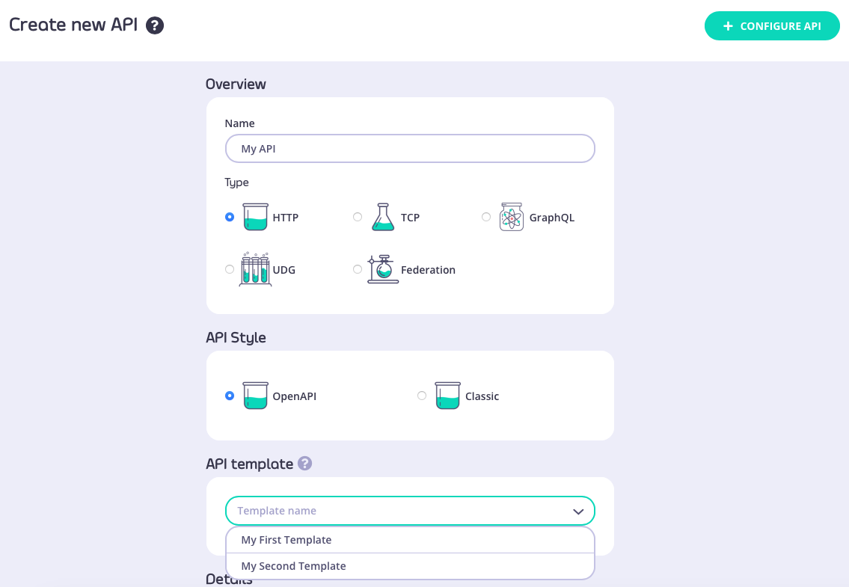Open the API template help tooltip icon
This screenshot has height=587, width=849.
[x=304, y=464]
